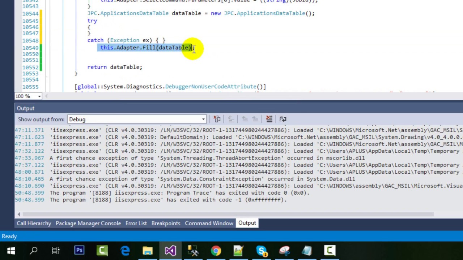Click the 'JPC.ApplicationsDataTable dataTable' declaration line

201,13
